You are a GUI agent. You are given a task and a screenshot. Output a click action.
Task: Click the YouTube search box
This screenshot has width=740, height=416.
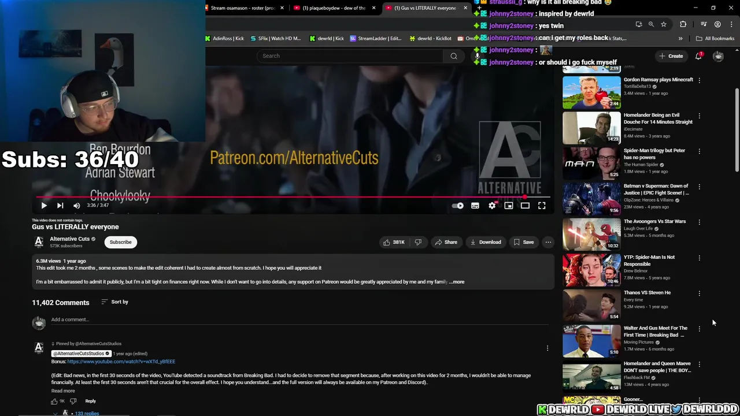click(x=351, y=56)
